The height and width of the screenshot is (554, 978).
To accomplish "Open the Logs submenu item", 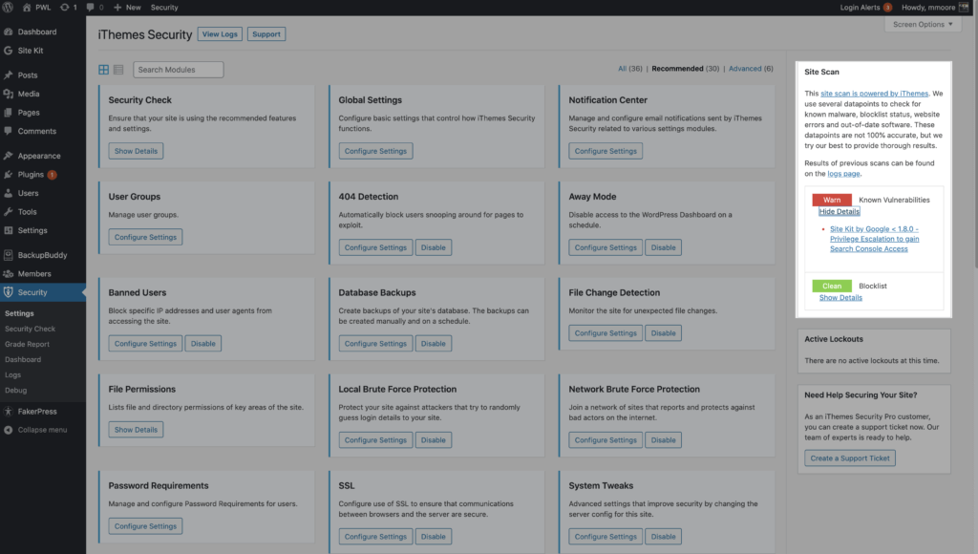I will click(13, 375).
